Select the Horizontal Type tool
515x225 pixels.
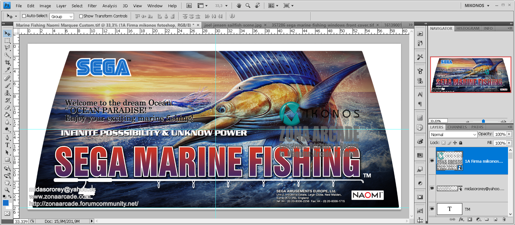7,145
